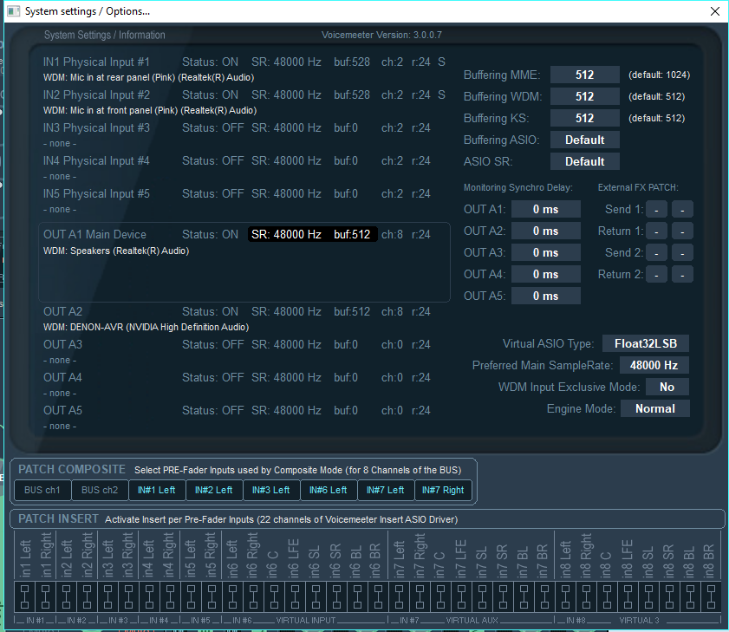Toggle insert patch for in7 Left
Screen dimensions: 729x632
pos(399,596)
